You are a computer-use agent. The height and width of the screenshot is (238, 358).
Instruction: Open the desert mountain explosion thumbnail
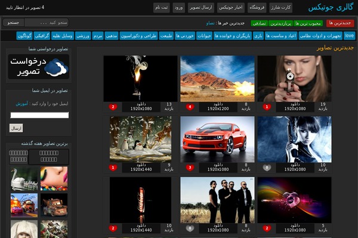[217, 79]
